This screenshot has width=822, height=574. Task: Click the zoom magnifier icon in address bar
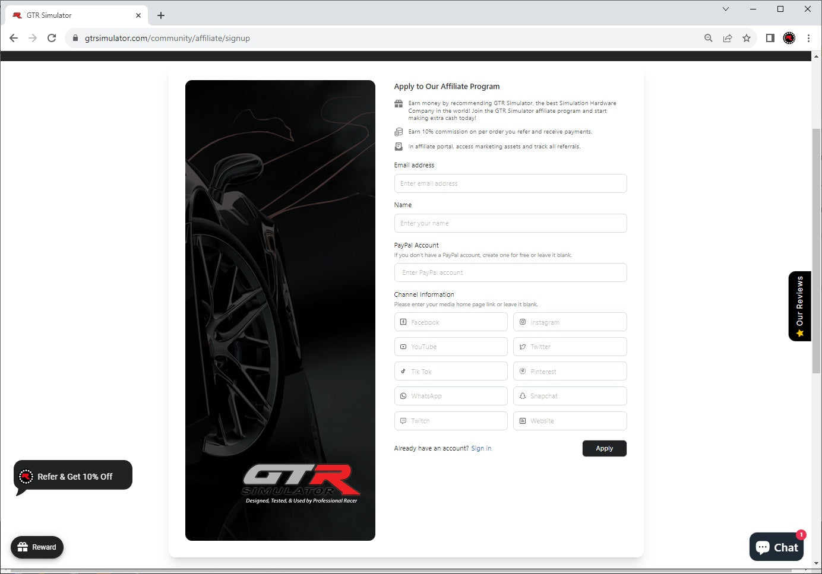[709, 38]
